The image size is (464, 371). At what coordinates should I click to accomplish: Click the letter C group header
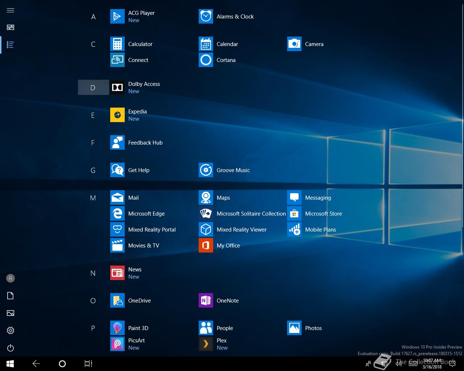point(93,44)
